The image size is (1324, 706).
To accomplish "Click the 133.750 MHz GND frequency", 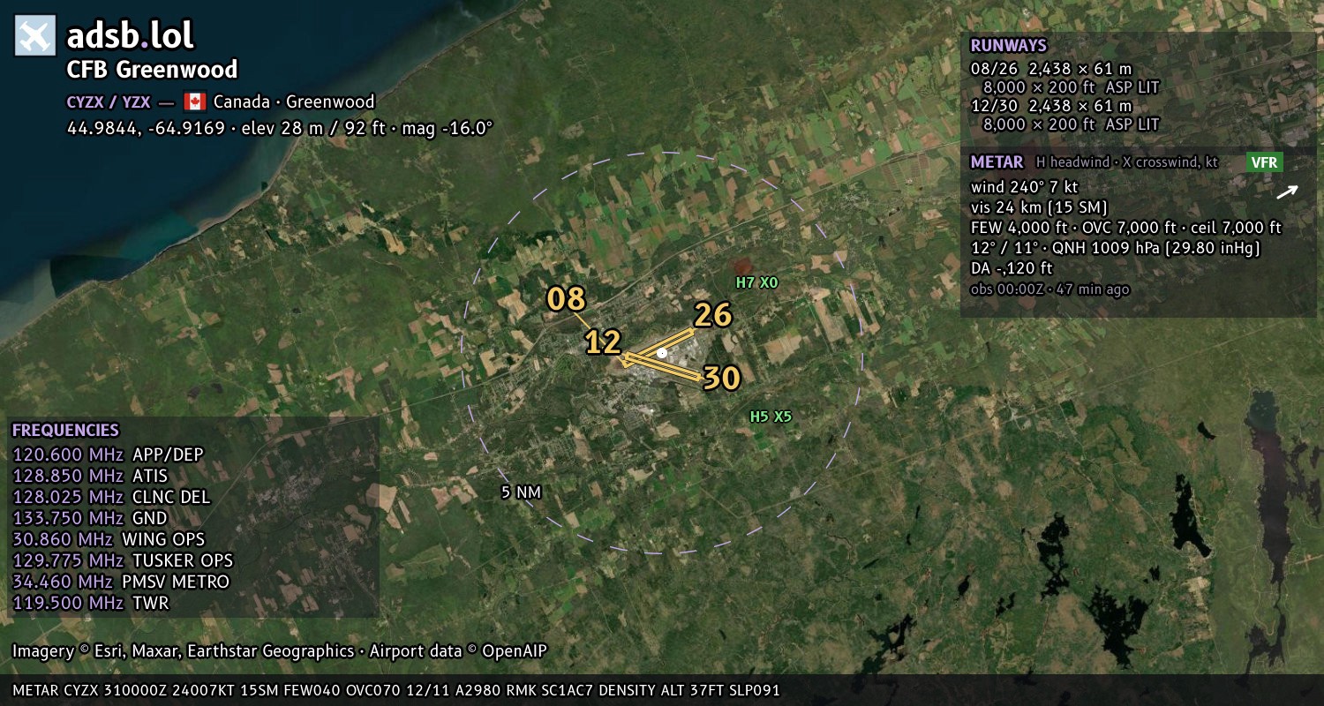I will (90, 519).
